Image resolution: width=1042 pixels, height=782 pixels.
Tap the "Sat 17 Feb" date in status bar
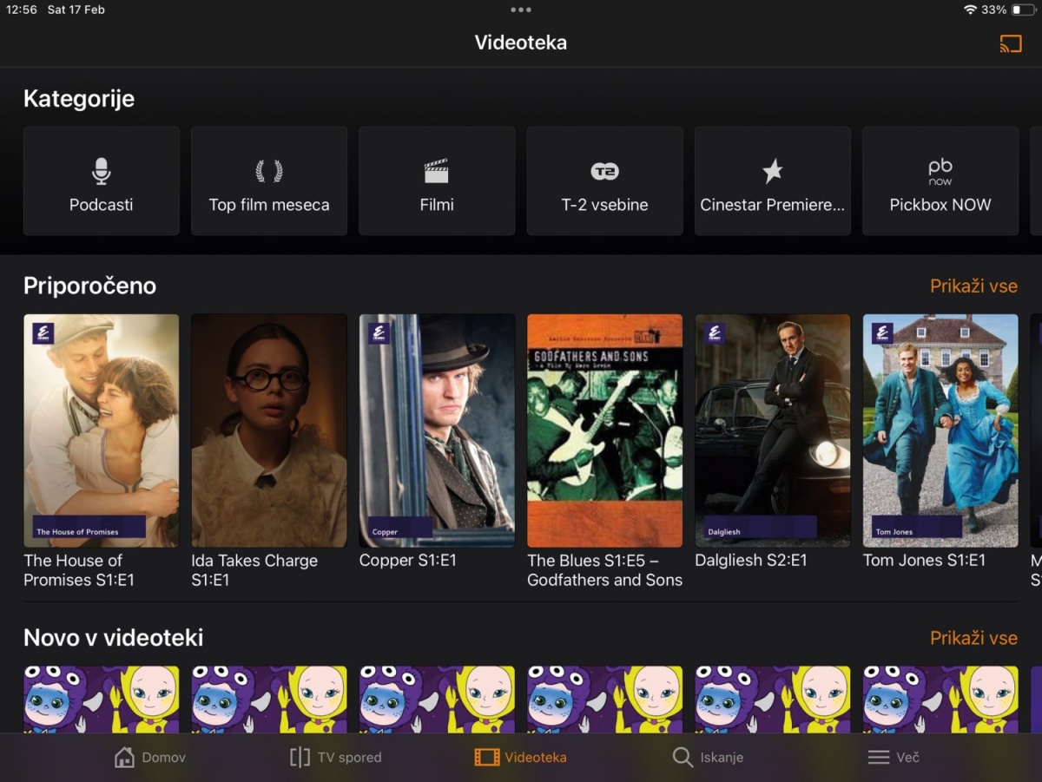76,10
